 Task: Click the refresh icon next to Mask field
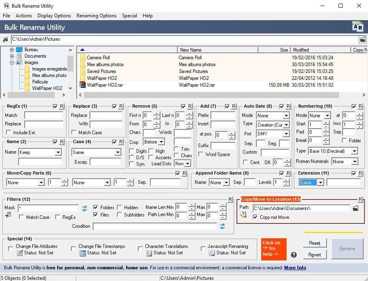coord(85,208)
